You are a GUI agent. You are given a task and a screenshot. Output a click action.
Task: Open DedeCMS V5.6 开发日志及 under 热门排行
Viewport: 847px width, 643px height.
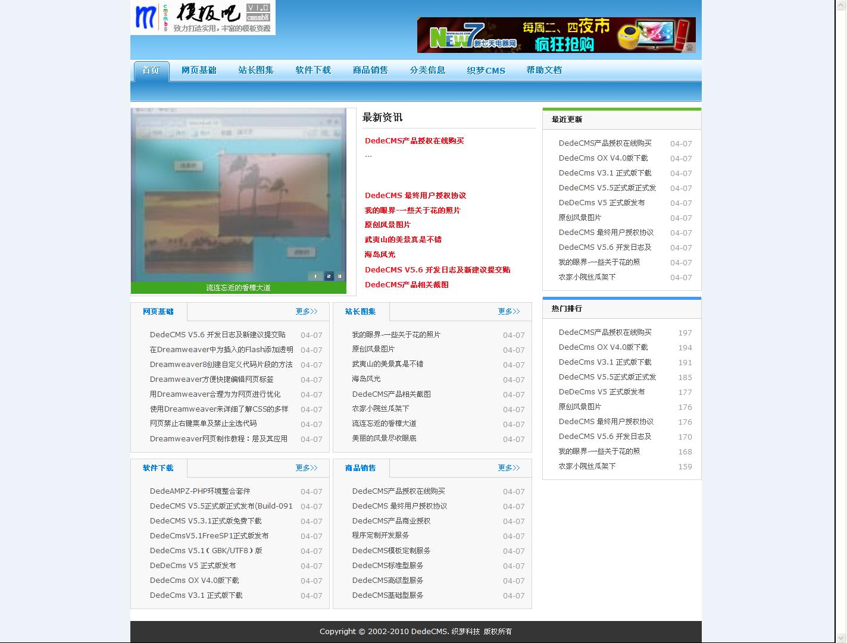(x=605, y=437)
